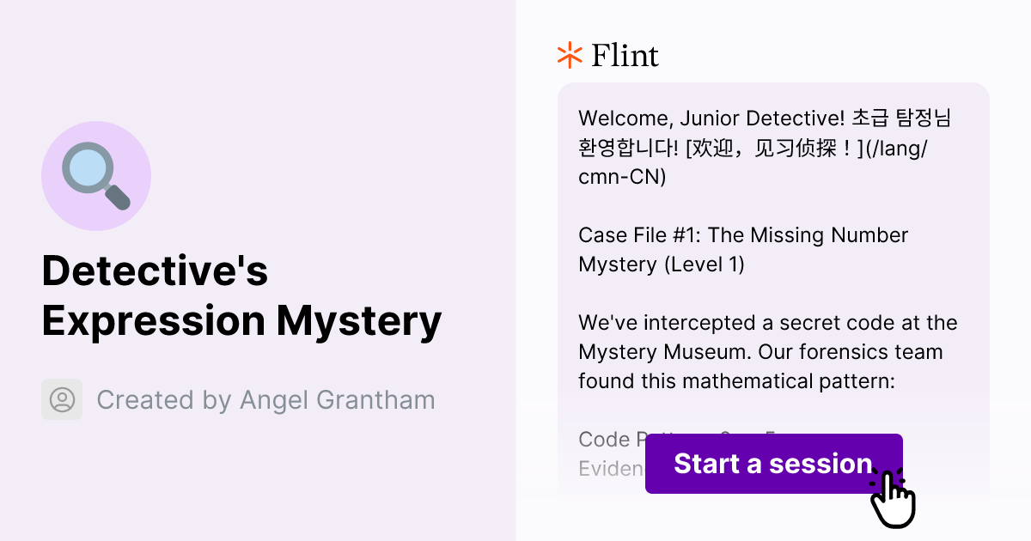Select the Welcome Junior Detective greeting line
The height and width of the screenshot is (541, 1031).
[x=765, y=119]
